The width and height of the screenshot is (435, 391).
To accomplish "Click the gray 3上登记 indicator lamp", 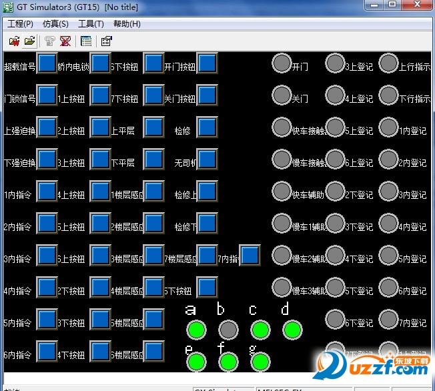I will [x=335, y=63].
